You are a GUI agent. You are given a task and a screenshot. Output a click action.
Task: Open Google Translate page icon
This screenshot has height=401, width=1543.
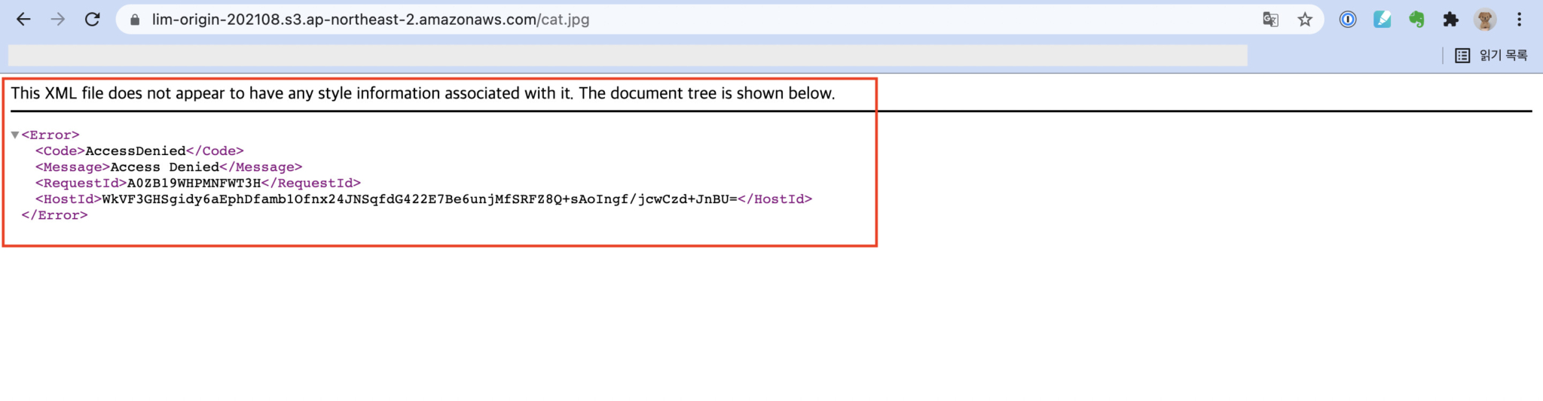tap(1271, 20)
